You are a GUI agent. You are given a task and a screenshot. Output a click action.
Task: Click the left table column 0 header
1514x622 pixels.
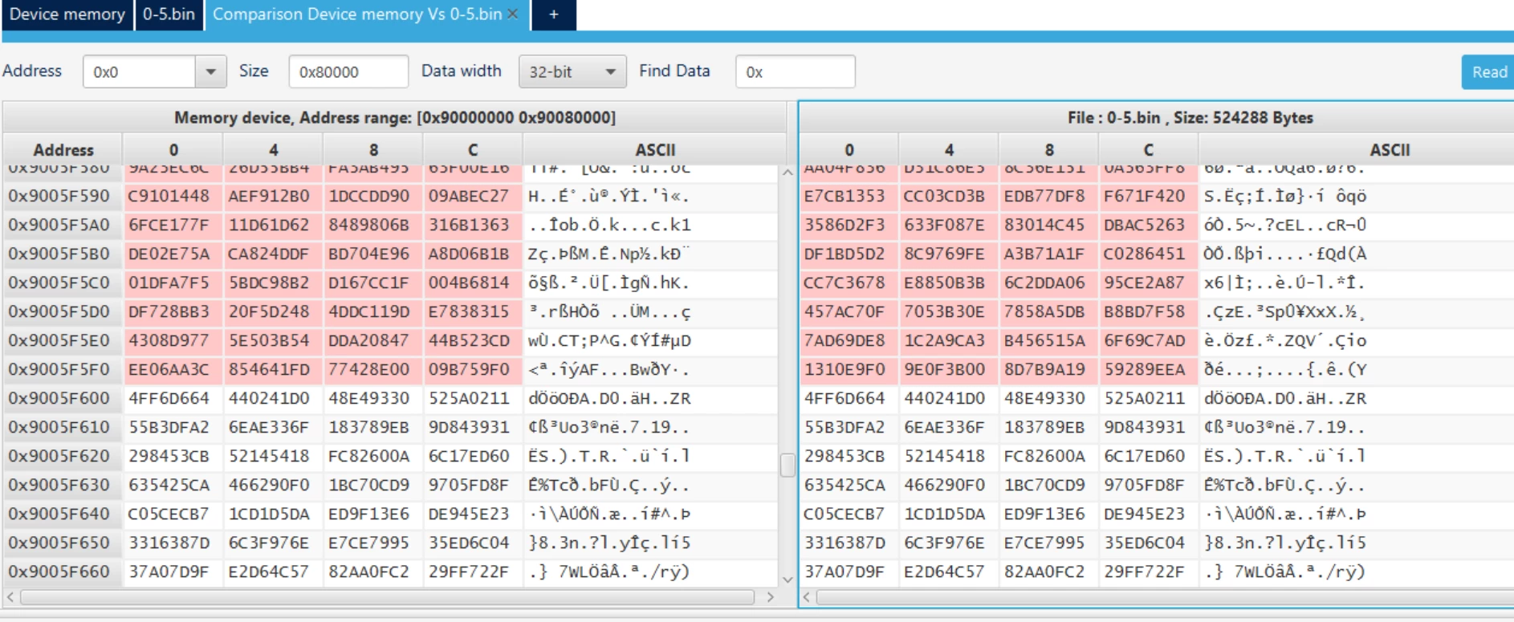[x=173, y=149]
